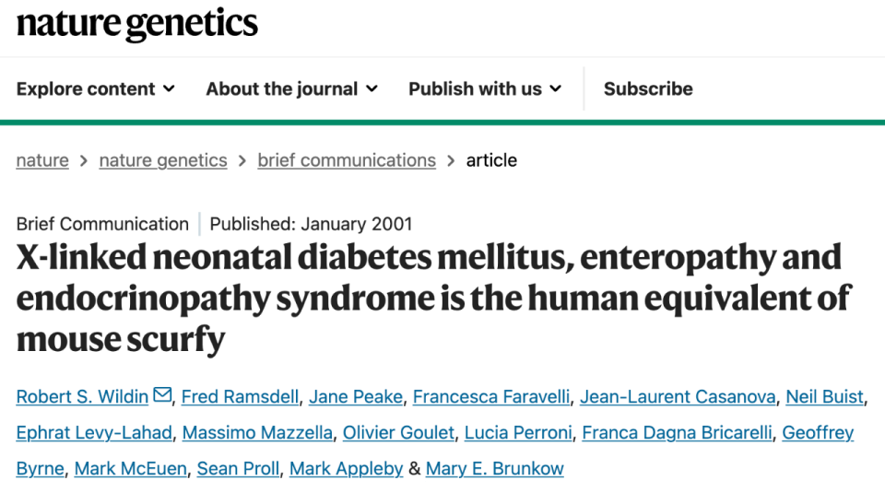The width and height of the screenshot is (885, 492).
Task: Open the nature genetics breadcrumb link
Action: [163, 160]
